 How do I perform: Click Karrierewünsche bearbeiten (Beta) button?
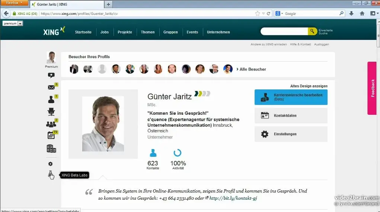(x=291, y=97)
